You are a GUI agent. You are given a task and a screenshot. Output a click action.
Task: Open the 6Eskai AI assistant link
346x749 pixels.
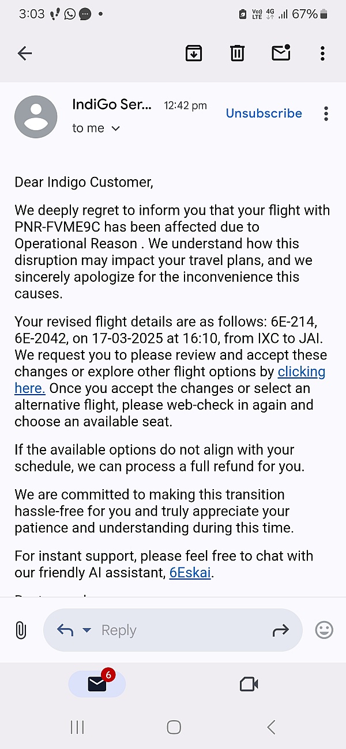190,573
